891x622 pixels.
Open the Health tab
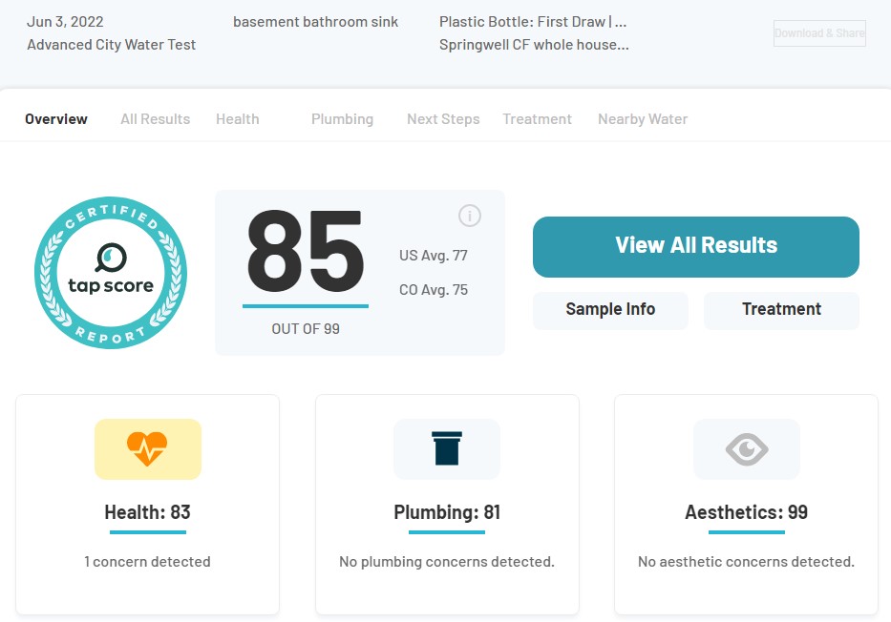click(x=238, y=119)
